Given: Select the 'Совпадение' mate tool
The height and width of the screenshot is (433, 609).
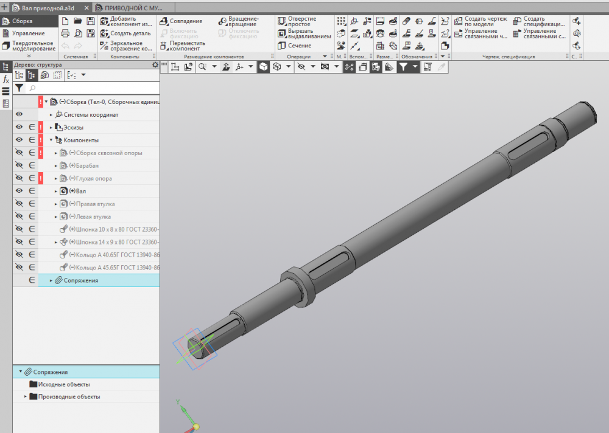Looking at the screenshot, I should pyautogui.click(x=163, y=21).
